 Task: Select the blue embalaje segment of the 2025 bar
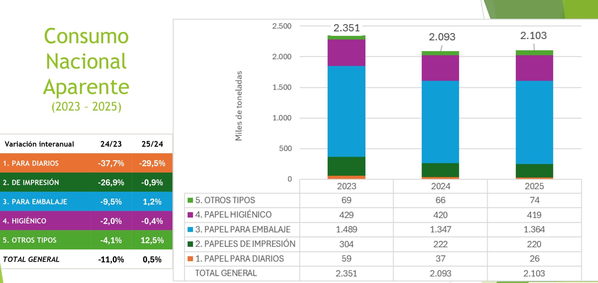click(534, 122)
